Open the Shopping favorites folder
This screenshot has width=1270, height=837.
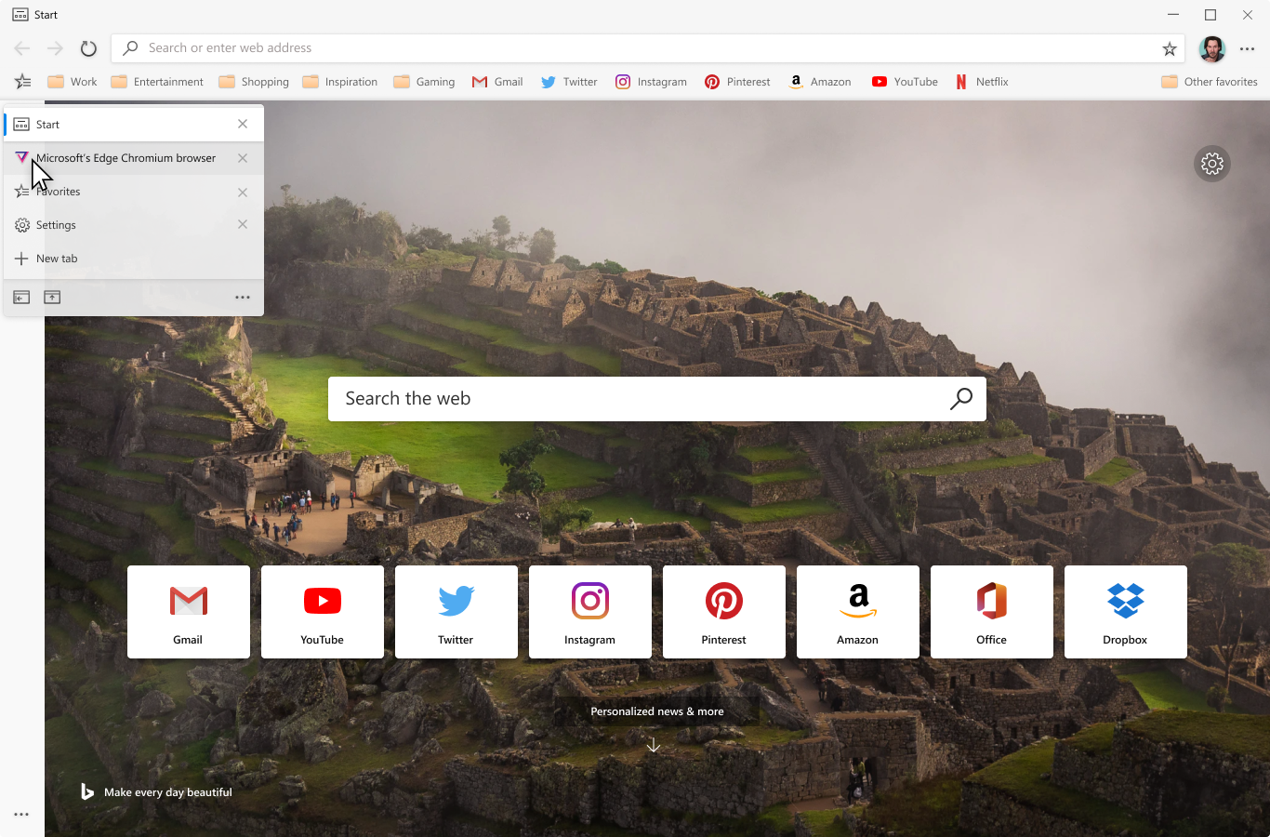click(x=254, y=82)
